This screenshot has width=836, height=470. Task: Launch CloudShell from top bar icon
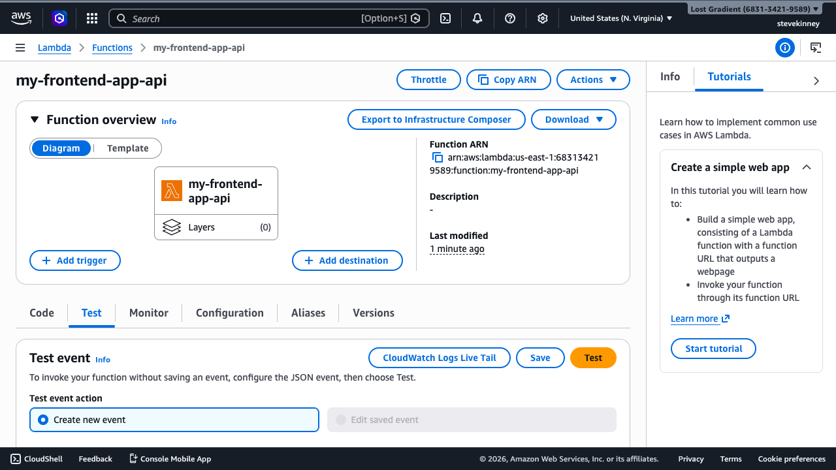click(445, 18)
